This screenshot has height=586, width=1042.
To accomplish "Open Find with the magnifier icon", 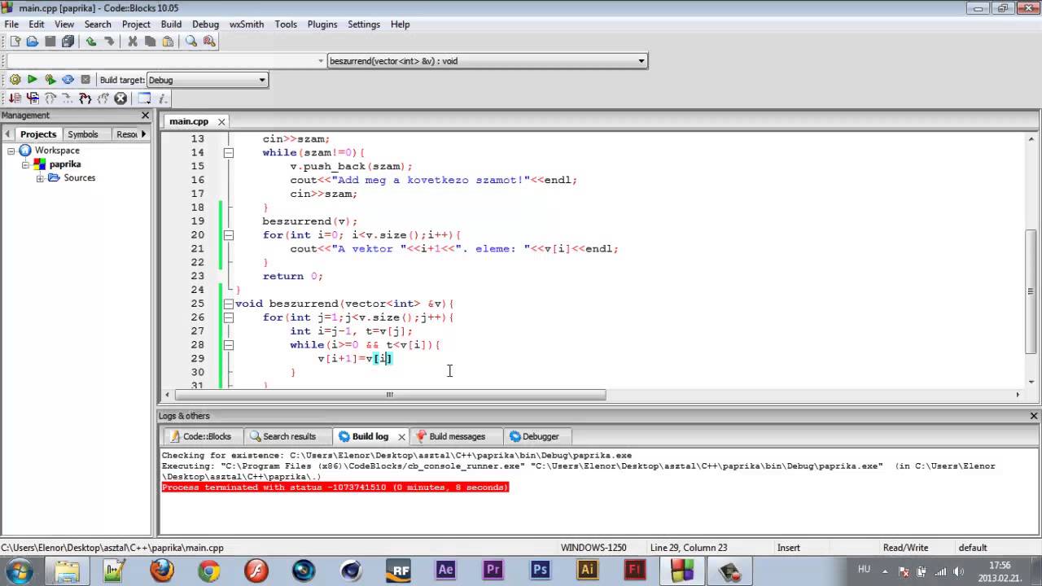I will (x=191, y=42).
